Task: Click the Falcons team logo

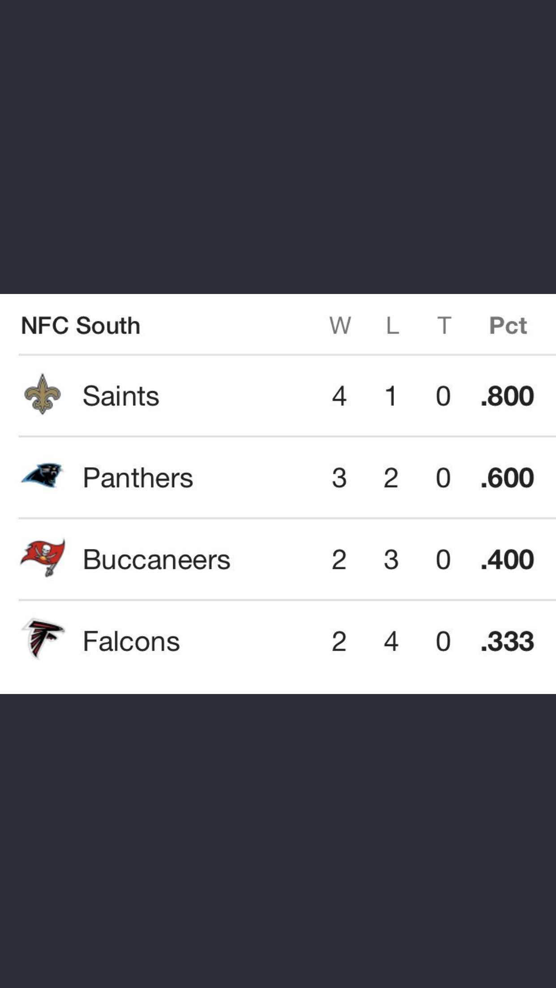Action: pyautogui.click(x=43, y=639)
